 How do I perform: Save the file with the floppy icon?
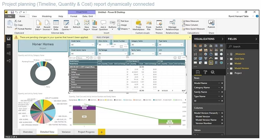pos(12,12)
